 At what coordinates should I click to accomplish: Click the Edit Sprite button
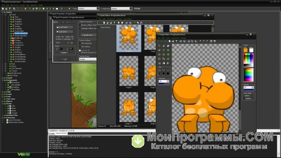click(65, 32)
